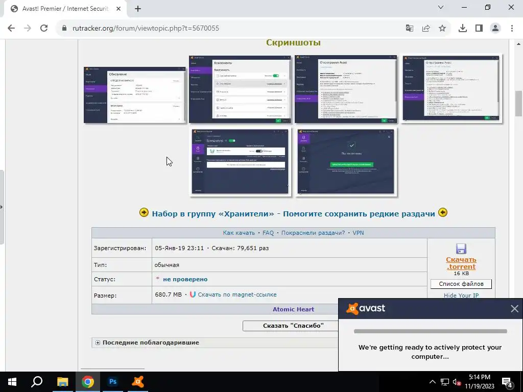The width and height of the screenshot is (523, 392).
Task: Click the left yellow arrow icon
Action: click(x=144, y=213)
